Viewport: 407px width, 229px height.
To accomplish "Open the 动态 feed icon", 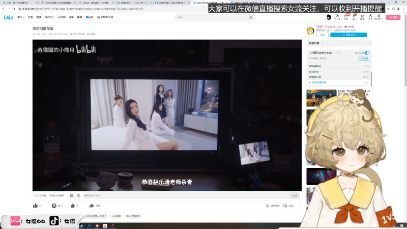I will (x=354, y=17).
